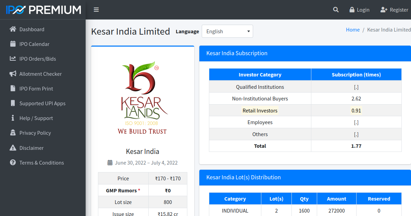Open the English language dropdown
This screenshot has width=411, height=216.
point(227,31)
